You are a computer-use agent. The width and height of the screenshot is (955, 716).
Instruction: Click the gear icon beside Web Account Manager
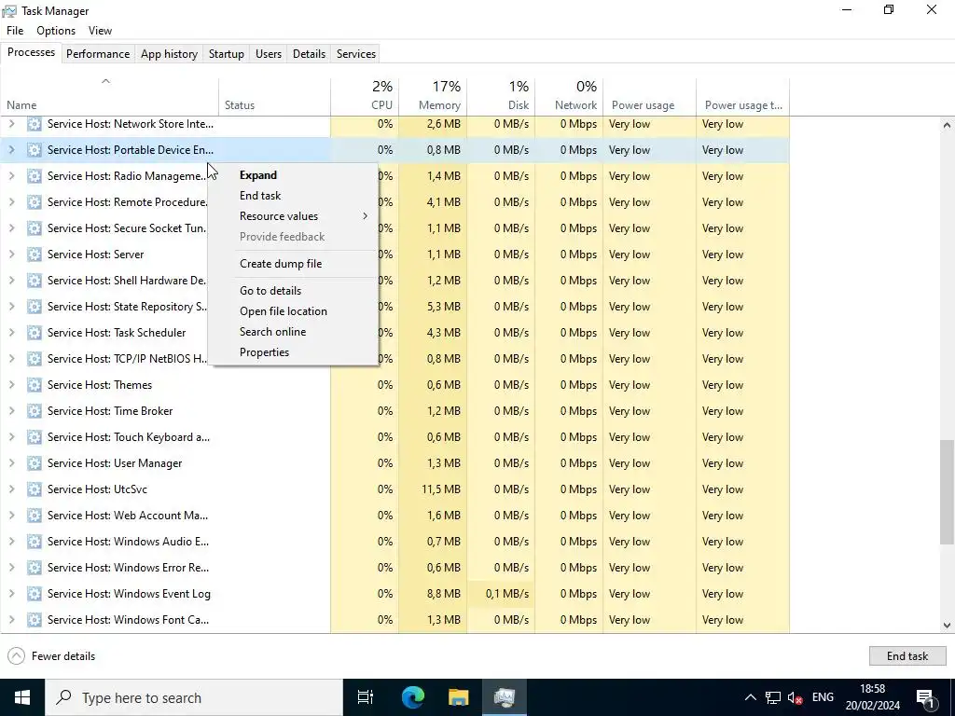click(35, 516)
